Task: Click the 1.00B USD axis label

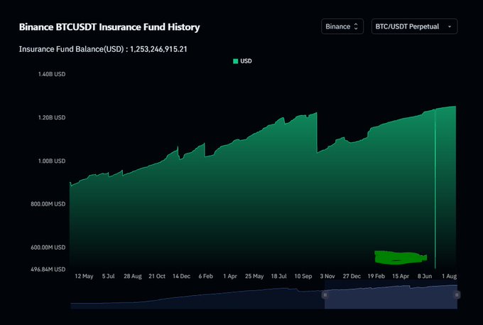Action: pyautogui.click(x=51, y=161)
